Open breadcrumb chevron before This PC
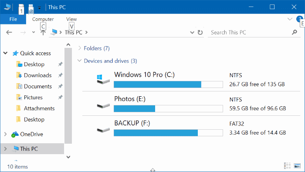 click(x=61, y=32)
